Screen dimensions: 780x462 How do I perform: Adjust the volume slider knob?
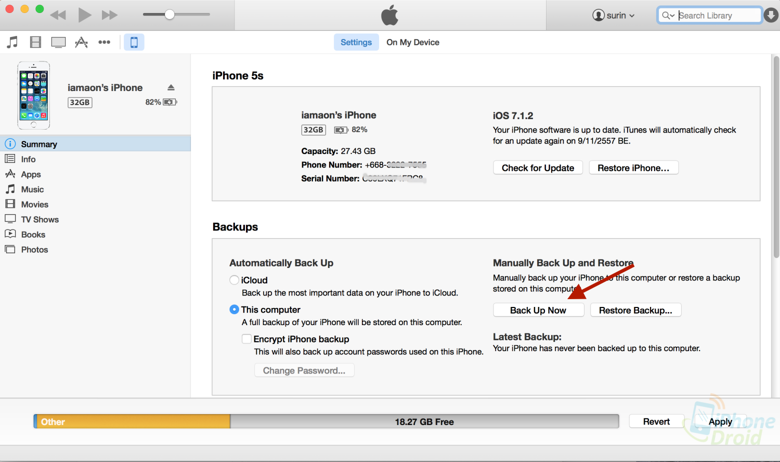click(170, 15)
